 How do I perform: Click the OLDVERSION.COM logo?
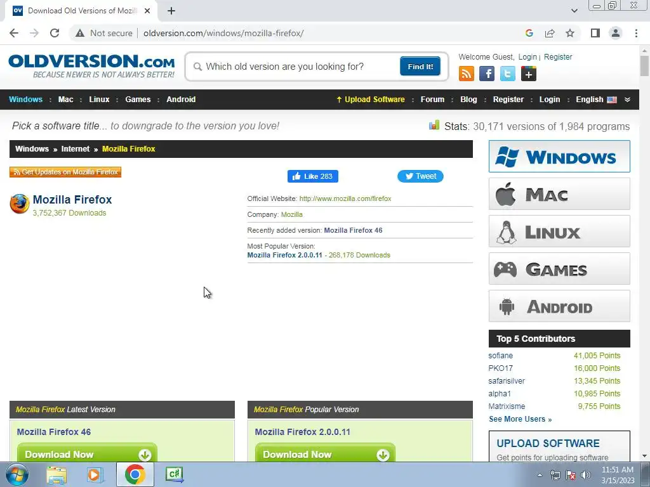pos(91,66)
